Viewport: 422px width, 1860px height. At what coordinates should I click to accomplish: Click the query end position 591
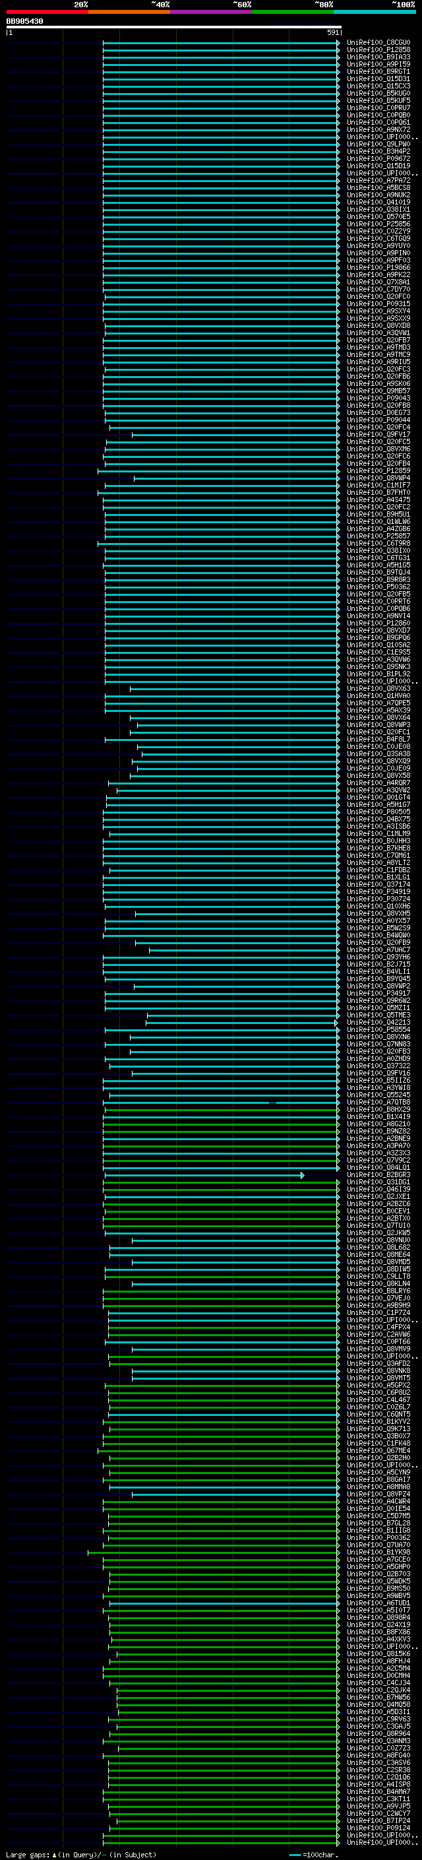point(333,32)
